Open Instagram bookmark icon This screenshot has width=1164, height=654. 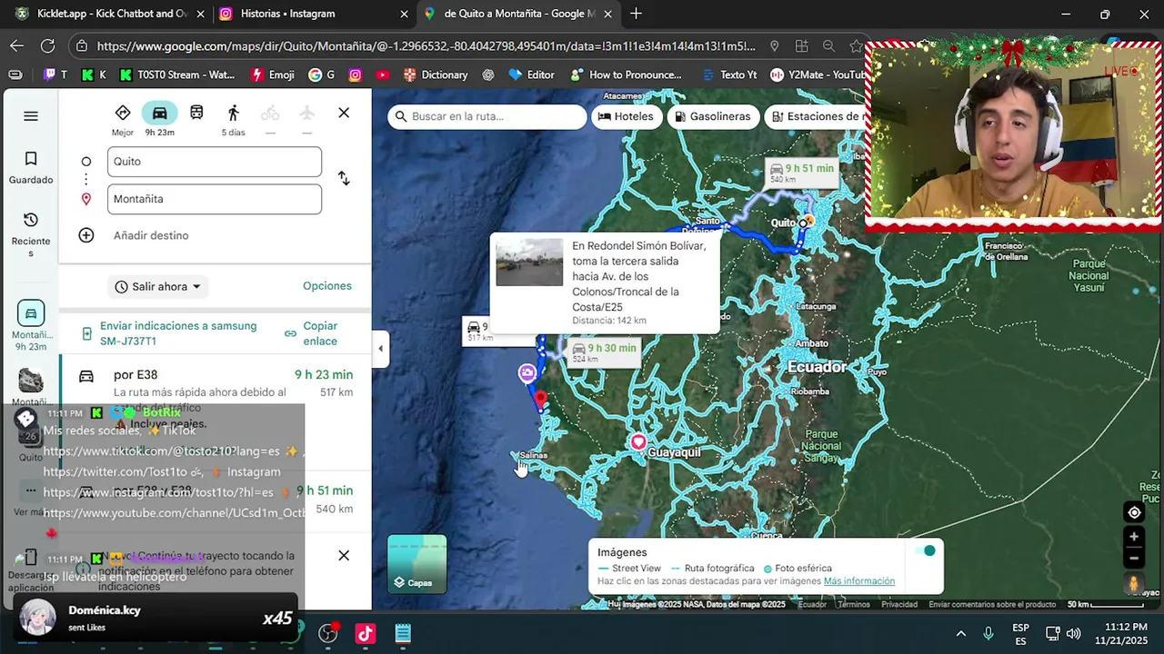point(356,74)
